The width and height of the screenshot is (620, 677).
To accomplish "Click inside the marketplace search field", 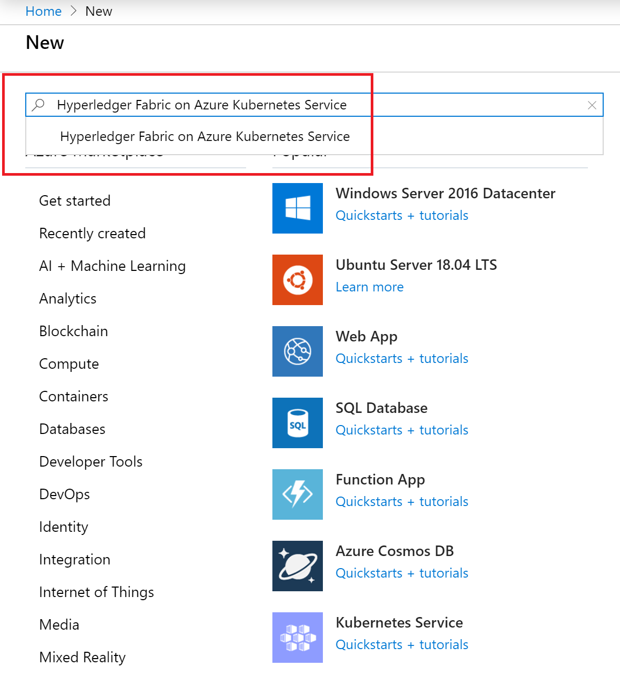I will [314, 105].
